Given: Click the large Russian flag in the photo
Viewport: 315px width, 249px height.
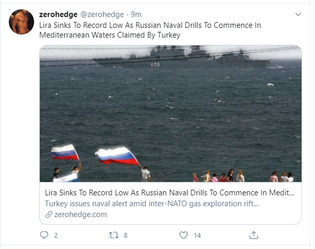Looking at the screenshot, I should click(x=118, y=156).
